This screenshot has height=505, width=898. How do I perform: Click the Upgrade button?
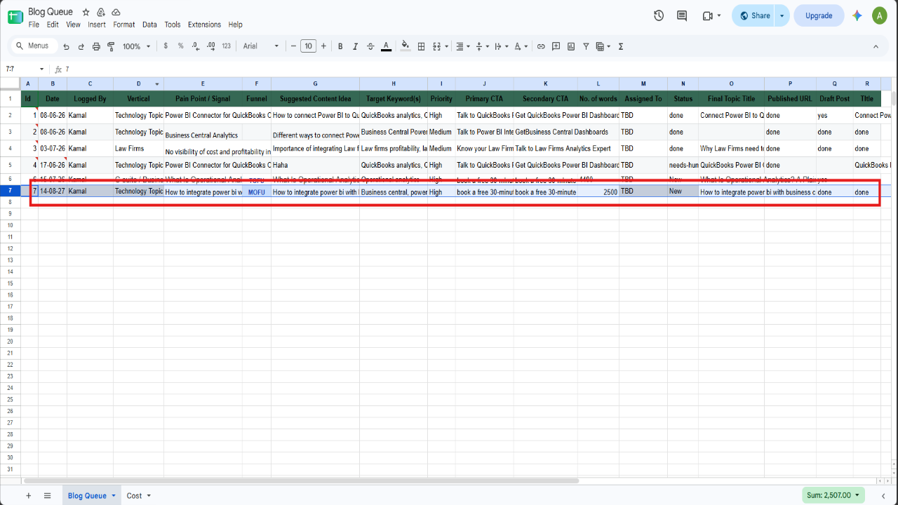click(819, 15)
